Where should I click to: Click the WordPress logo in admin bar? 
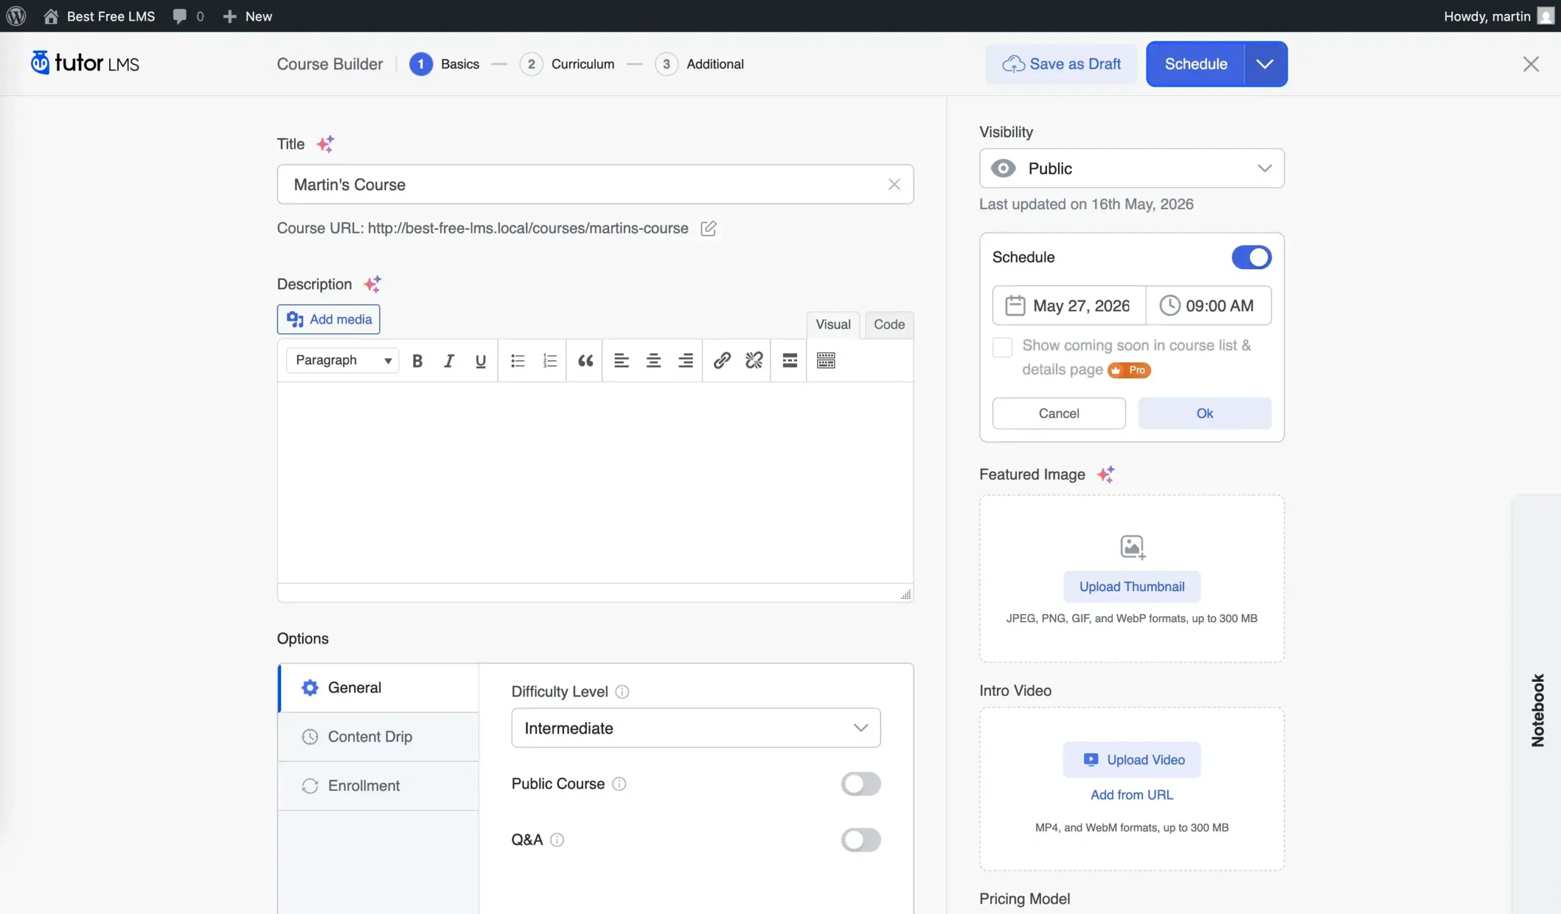16,16
